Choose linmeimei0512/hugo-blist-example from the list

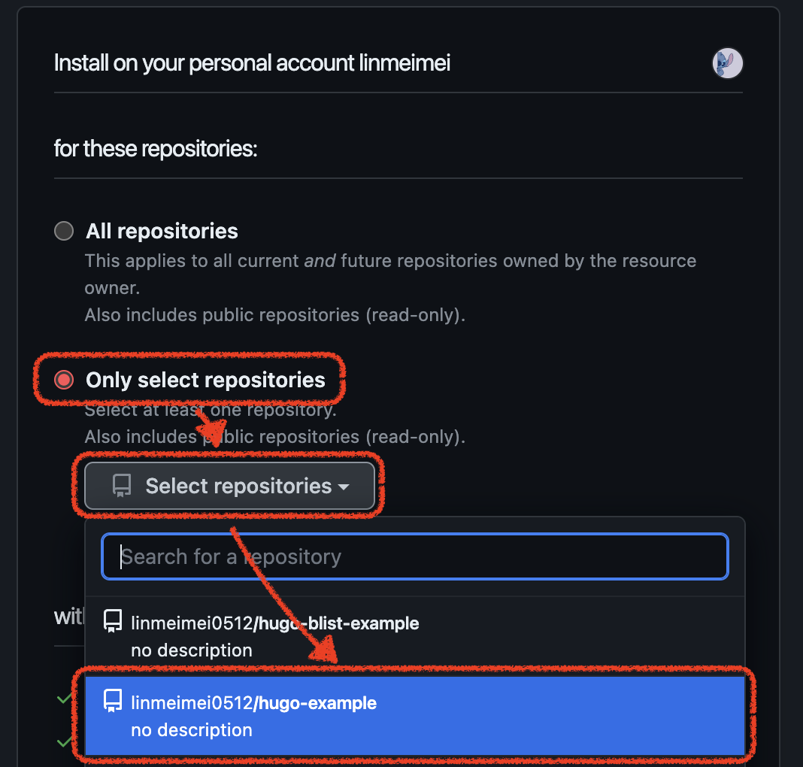click(415, 636)
